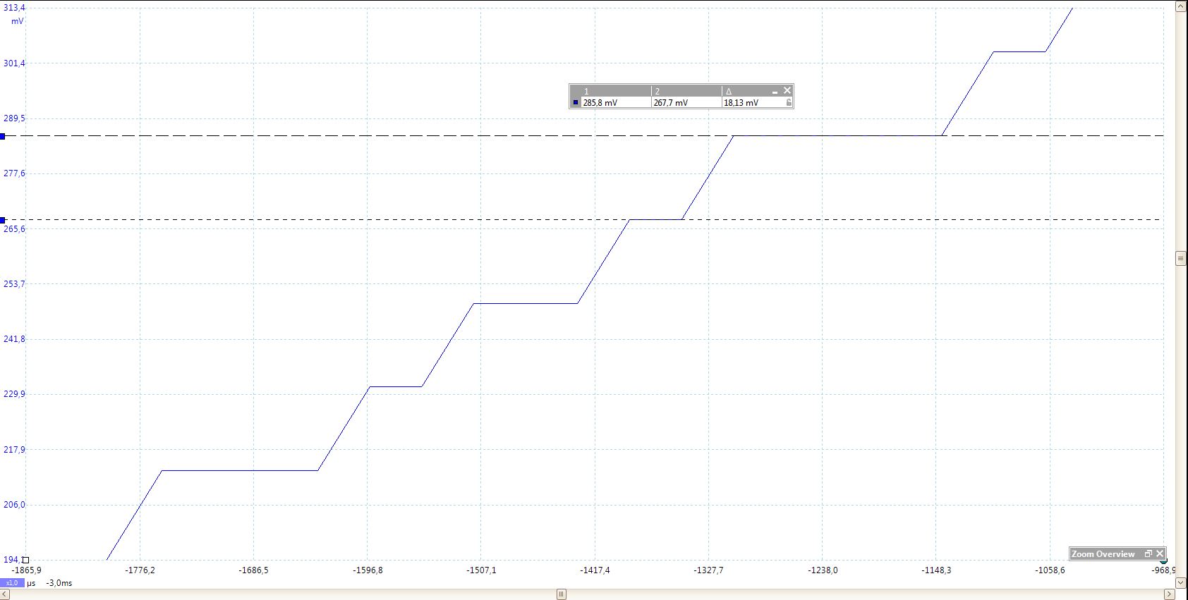Grab the lower voltage ruler handle
The height and width of the screenshot is (600, 1188).
(x=3, y=220)
